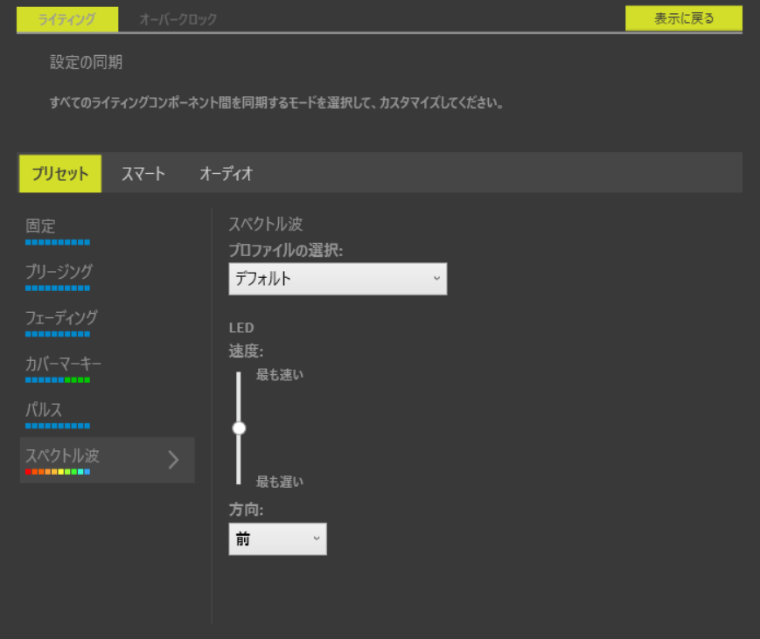Click the スペクトル波 title in settings pane
This screenshot has height=639, width=760.
(266, 224)
